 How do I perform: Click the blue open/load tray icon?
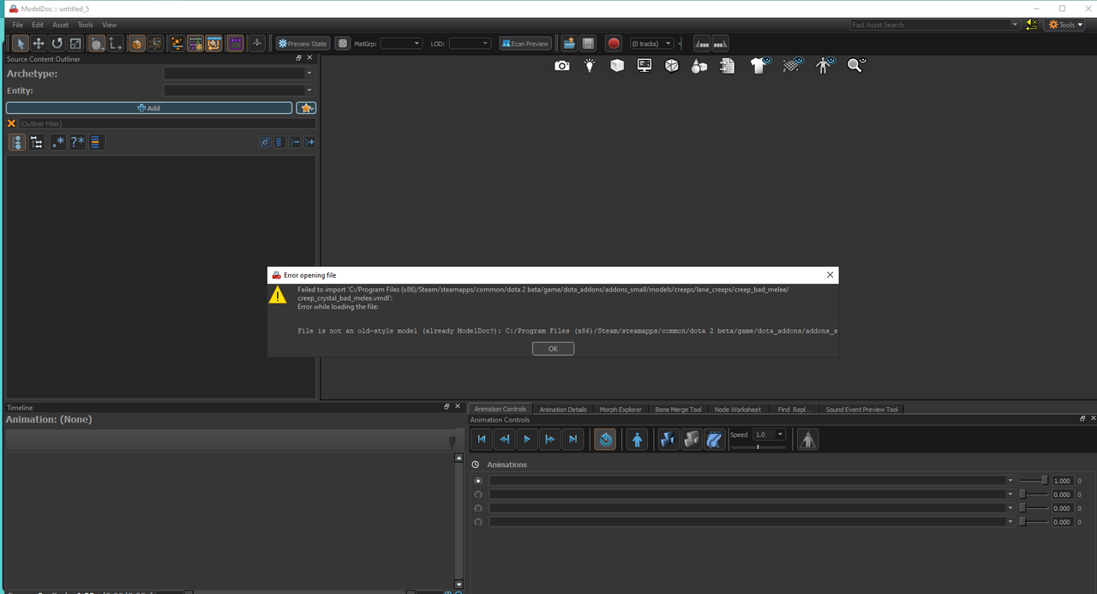coord(569,43)
